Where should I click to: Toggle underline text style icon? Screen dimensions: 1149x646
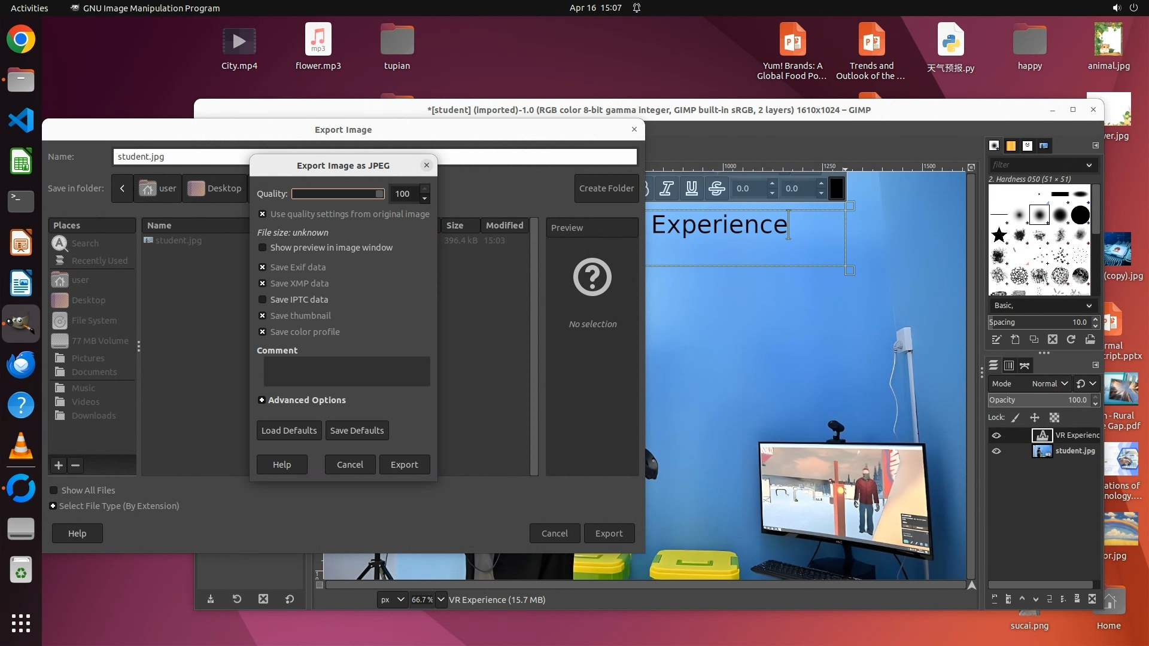691,188
